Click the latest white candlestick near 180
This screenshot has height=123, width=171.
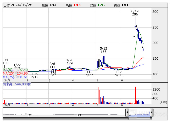[x=142, y=49]
